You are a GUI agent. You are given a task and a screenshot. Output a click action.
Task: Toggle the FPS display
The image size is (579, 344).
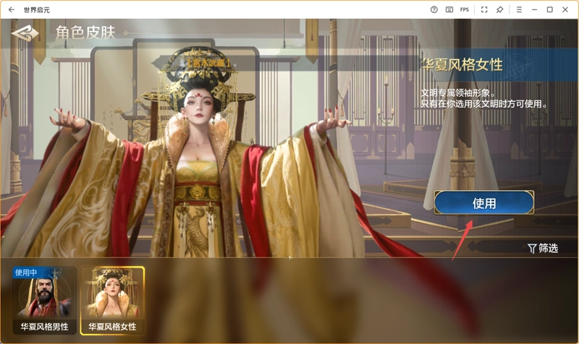pos(465,9)
